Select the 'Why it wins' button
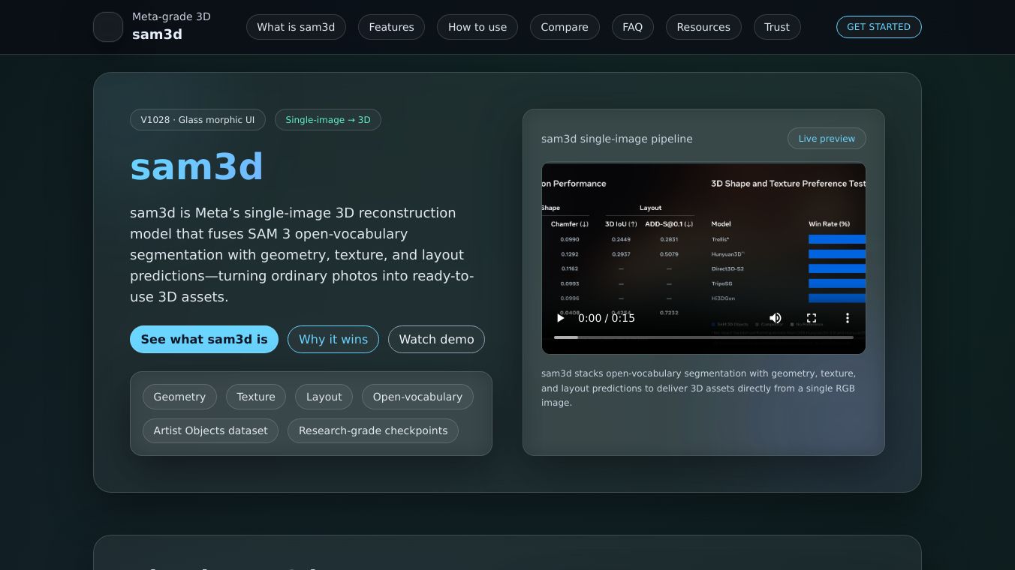This screenshot has height=570, width=1015. (x=333, y=339)
